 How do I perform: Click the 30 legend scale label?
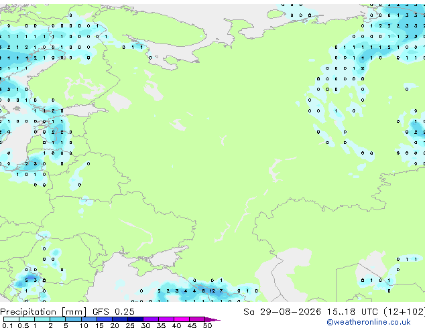pos(145,325)
